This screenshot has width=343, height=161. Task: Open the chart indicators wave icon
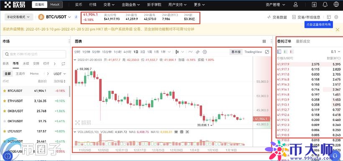190,52
